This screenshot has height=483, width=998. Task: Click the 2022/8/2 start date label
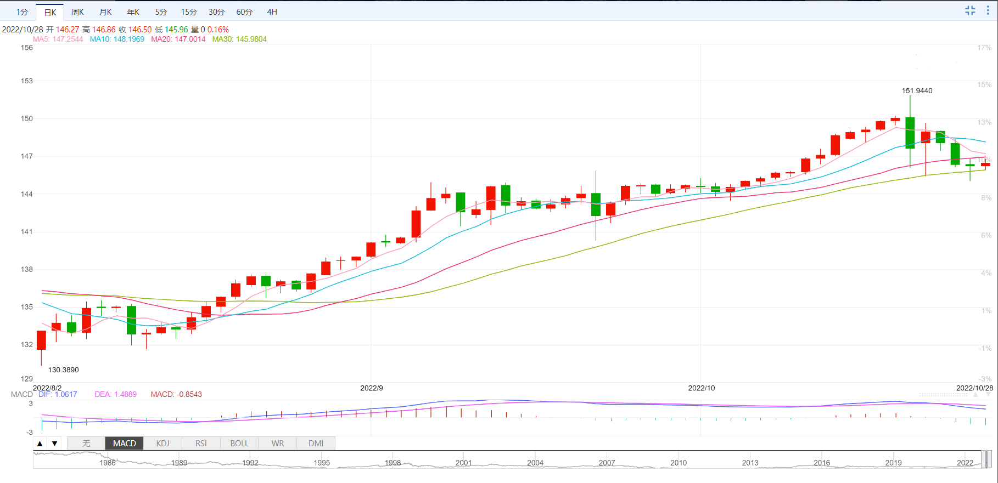(x=47, y=388)
